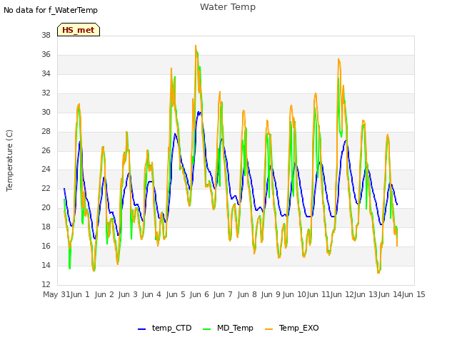Click the Jun 10 x-axis label
This screenshot has height=342, width=457.
pyautogui.click(x=294, y=294)
